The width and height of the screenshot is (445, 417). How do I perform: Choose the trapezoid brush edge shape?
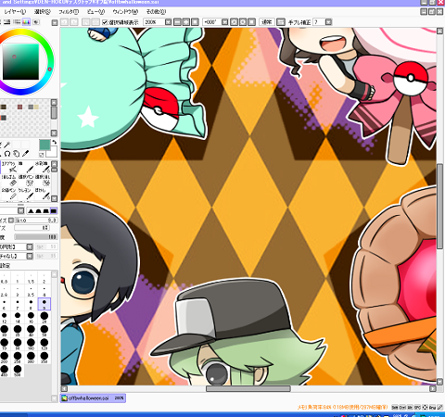pyautogui.click(x=45, y=211)
